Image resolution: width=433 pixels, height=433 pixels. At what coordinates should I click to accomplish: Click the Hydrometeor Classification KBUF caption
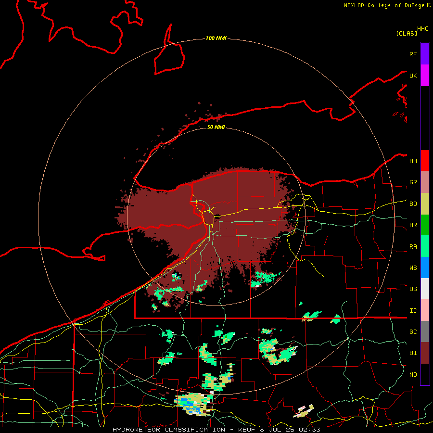[x=216, y=430]
